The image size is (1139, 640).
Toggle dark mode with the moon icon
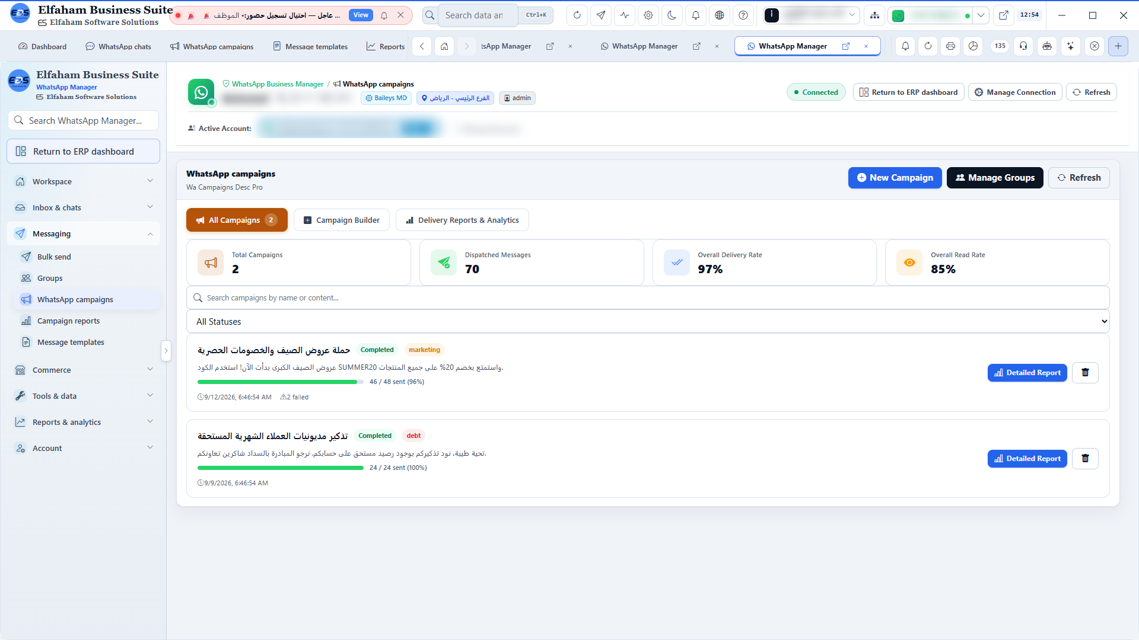[x=672, y=15]
